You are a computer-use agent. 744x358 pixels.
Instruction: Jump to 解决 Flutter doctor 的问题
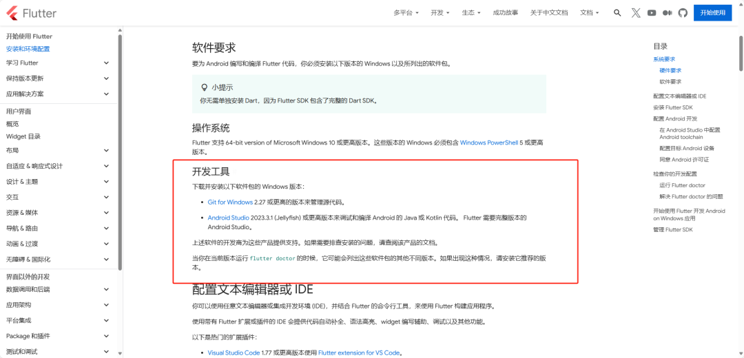(692, 196)
